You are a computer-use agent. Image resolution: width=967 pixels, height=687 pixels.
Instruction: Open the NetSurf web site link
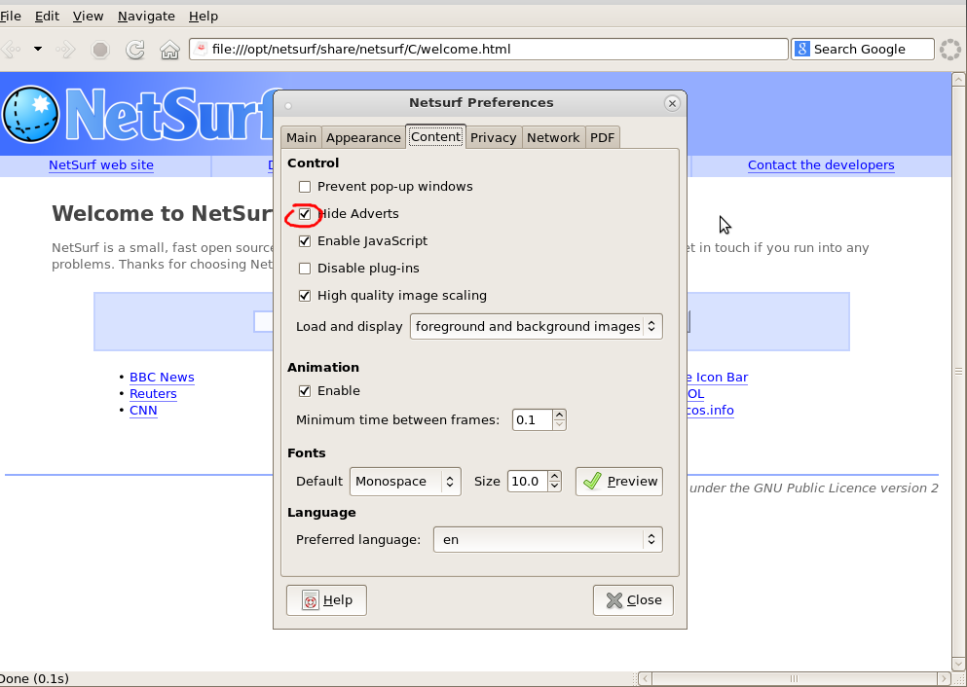101,165
